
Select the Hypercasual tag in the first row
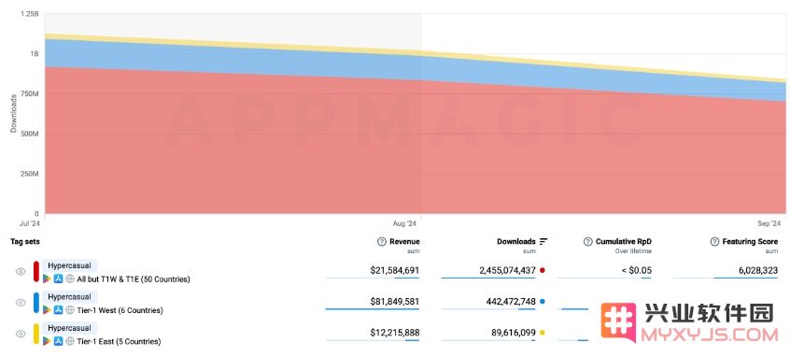pyautogui.click(x=69, y=265)
